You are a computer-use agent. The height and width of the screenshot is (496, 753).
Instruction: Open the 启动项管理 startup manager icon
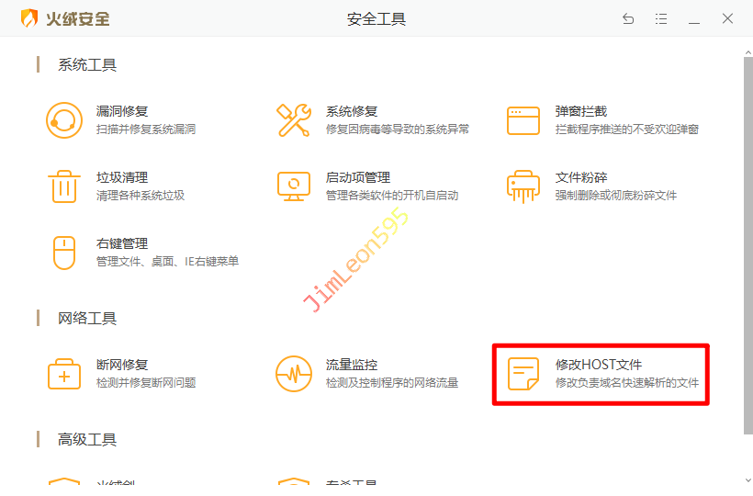(x=294, y=186)
